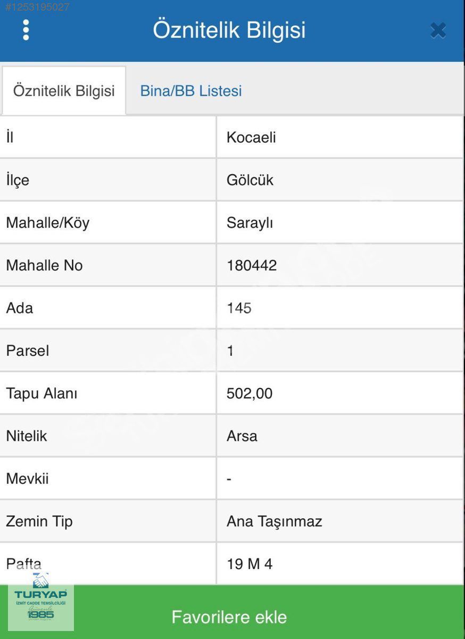Click the Gölcük district value
The image size is (465, 639).
(250, 180)
